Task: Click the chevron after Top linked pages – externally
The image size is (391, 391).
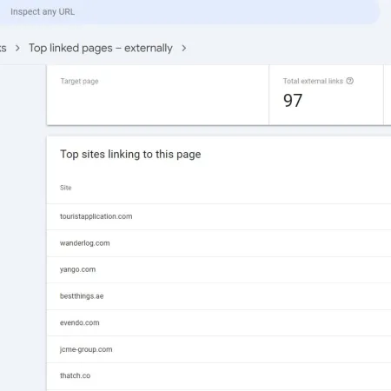Action: click(x=184, y=48)
